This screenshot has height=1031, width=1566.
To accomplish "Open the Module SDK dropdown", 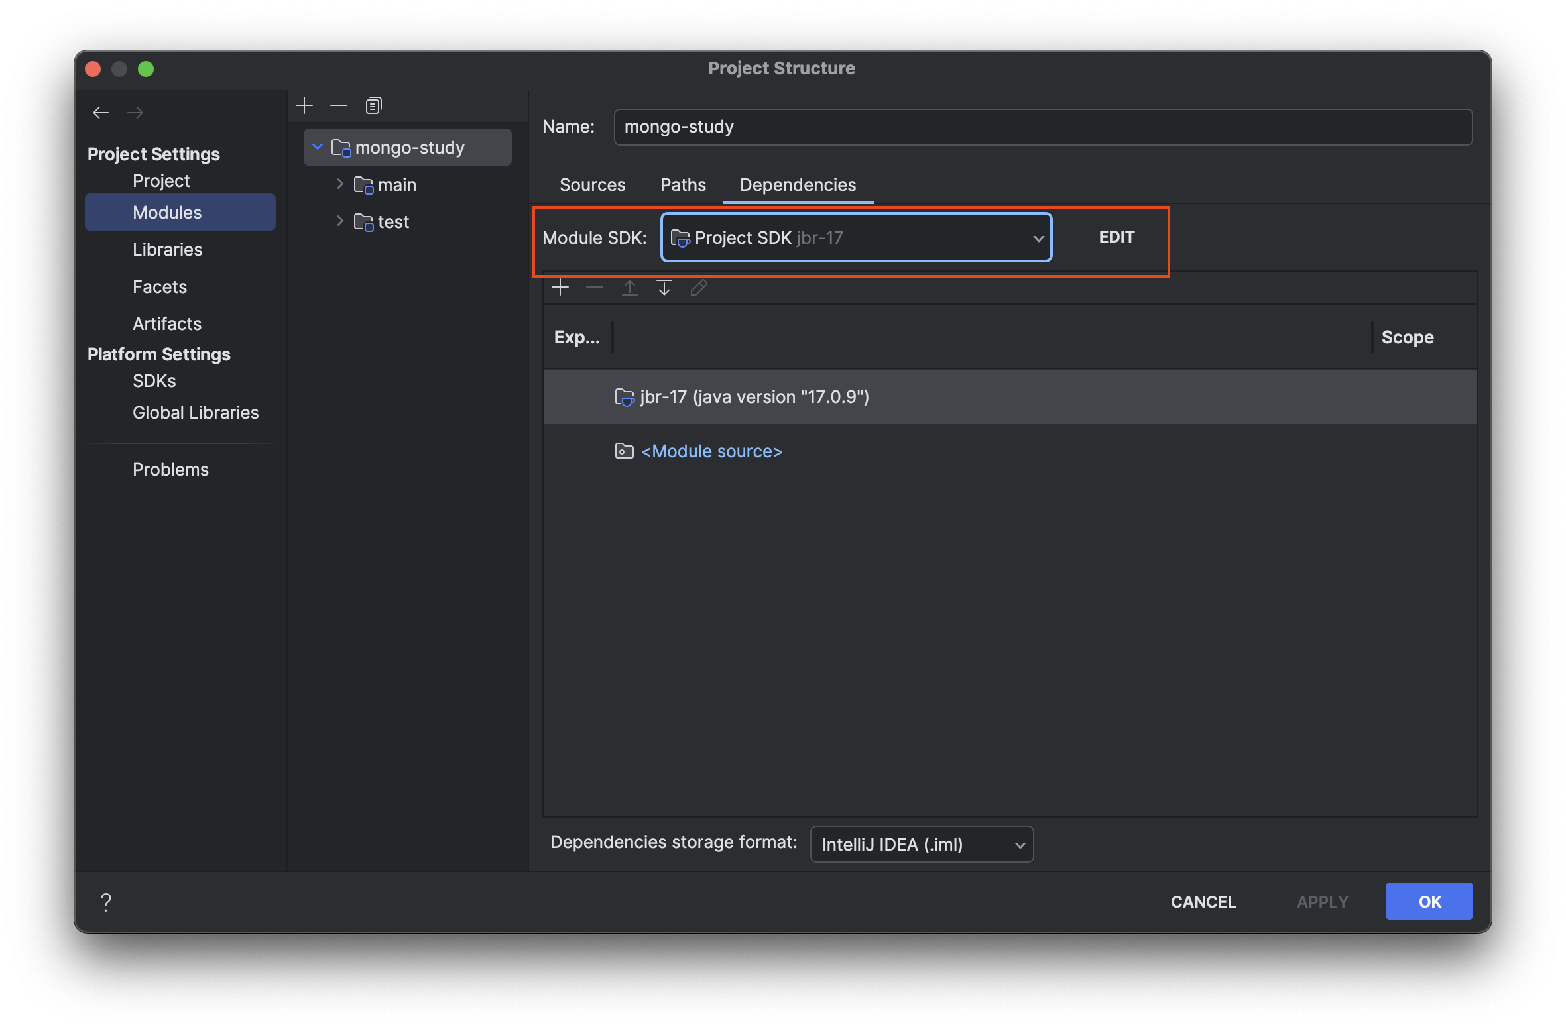I will pos(856,237).
